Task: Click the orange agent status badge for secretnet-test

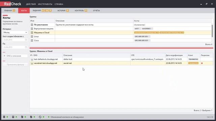Action: click(193, 63)
